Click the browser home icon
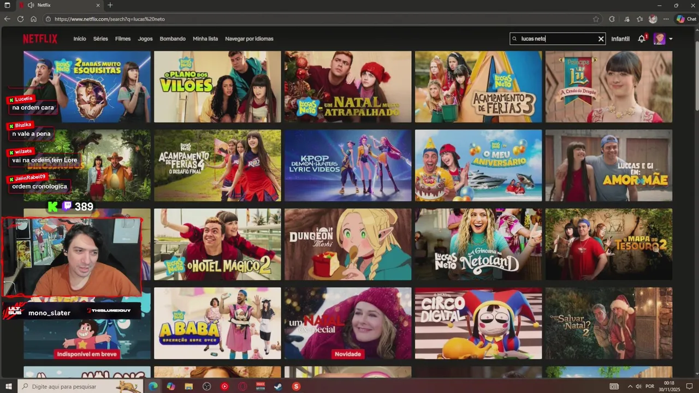Viewport: 699px width, 393px height. point(33,19)
